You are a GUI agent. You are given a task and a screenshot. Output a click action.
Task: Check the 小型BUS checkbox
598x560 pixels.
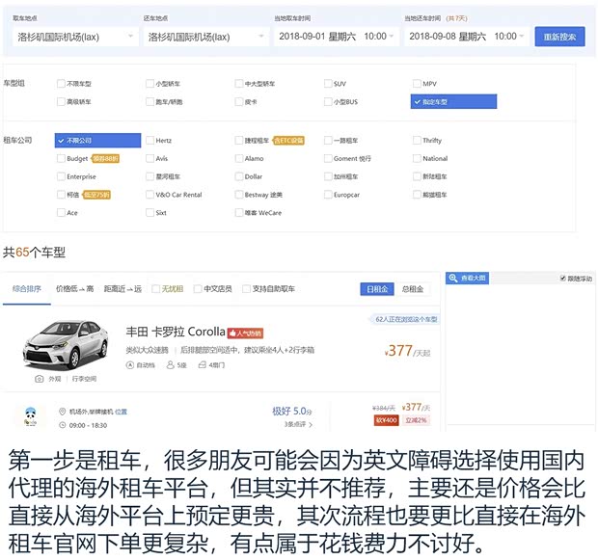328,101
